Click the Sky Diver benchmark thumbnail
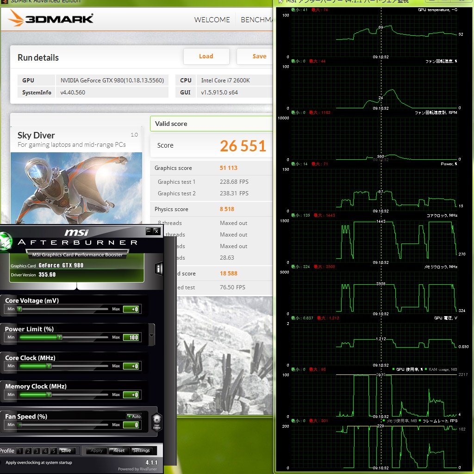The height and width of the screenshot is (474, 474). [76, 188]
